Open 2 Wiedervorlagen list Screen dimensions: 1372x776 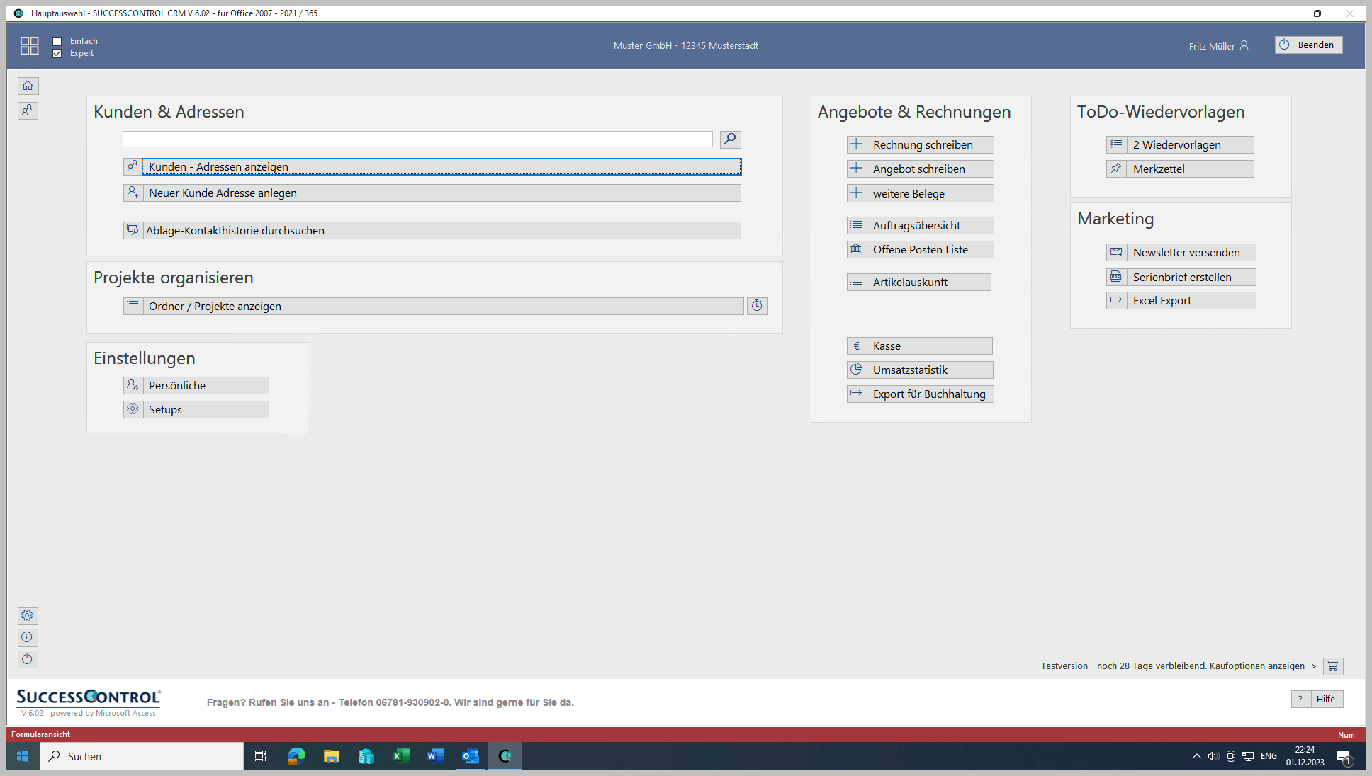point(1181,144)
